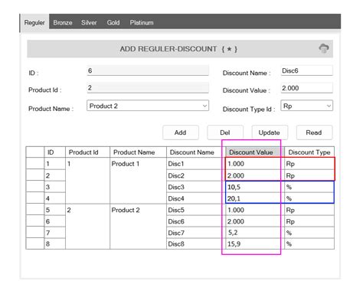Click the 5,2 discount value cell
This screenshot has width=363, height=281.
point(255,233)
